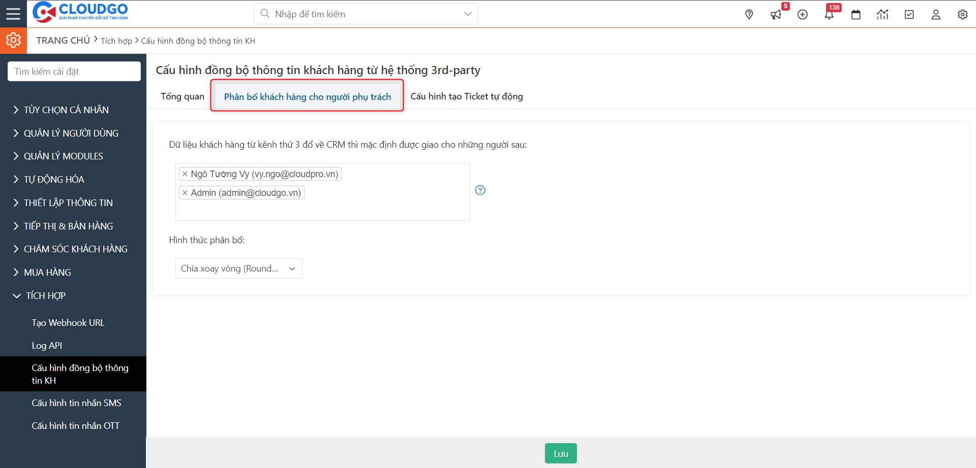Open the calendar icon
The image size is (976, 468).
(856, 15)
